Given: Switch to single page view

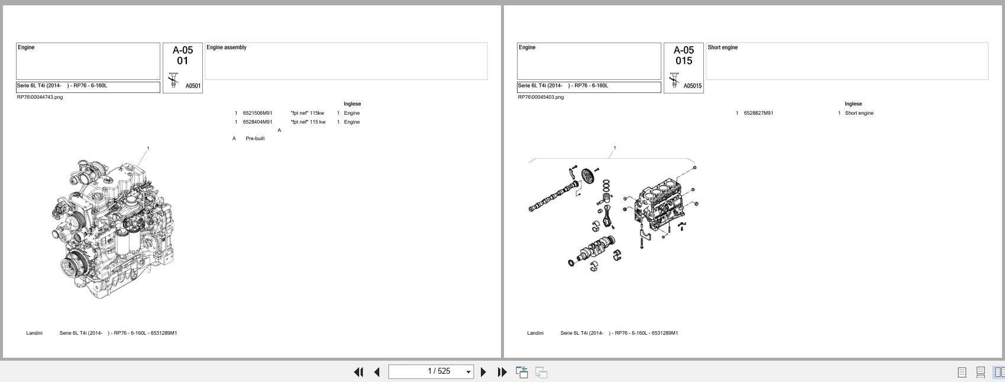Looking at the screenshot, I should point(962,372).
